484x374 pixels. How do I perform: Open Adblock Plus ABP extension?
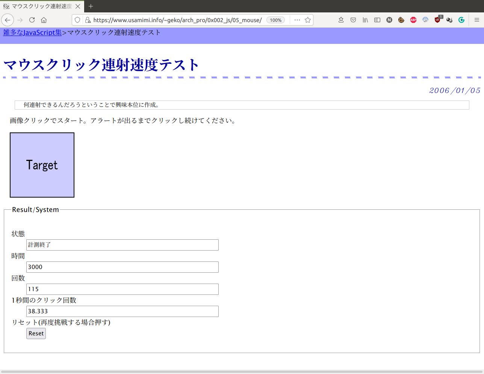(x=413, y=20)
